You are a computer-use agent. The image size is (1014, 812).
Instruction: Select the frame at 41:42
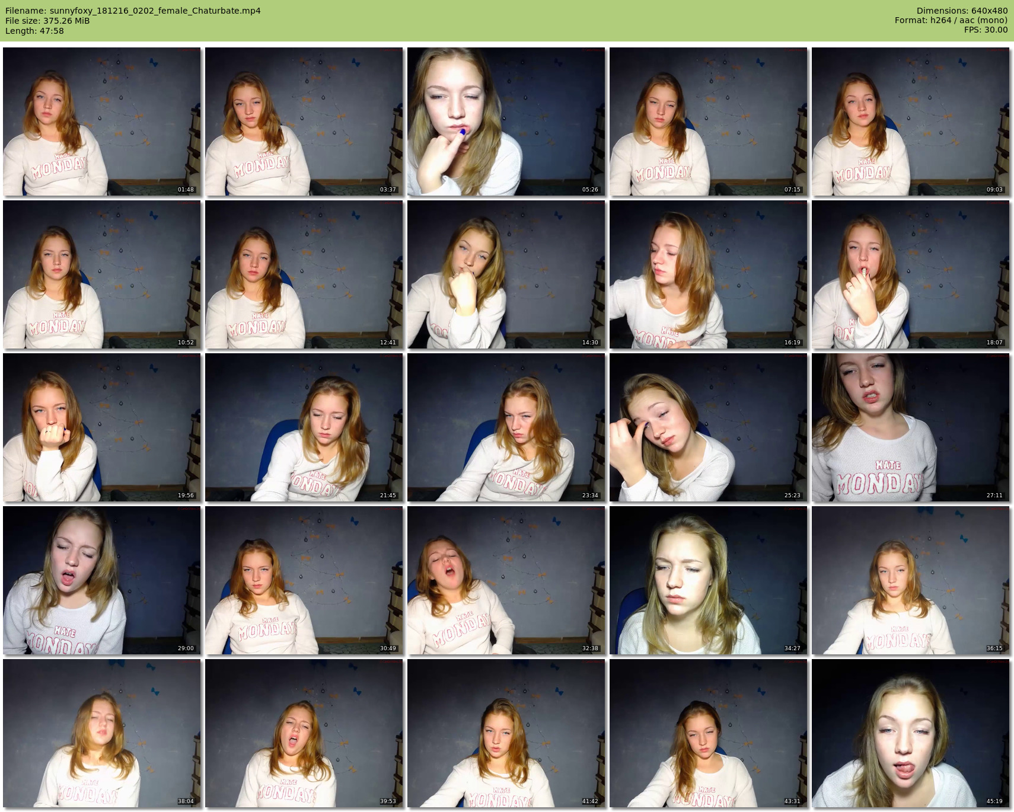[x=506, y=733]
